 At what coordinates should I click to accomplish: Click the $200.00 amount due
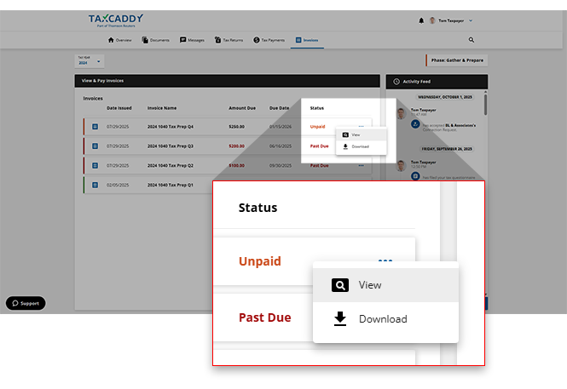tap(236, 146)
